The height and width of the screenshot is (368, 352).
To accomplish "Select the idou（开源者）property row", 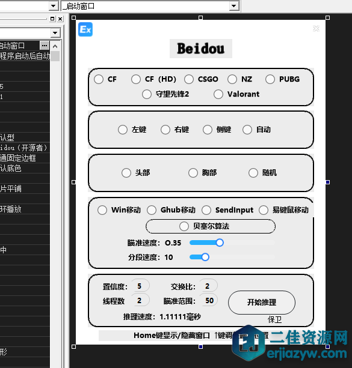I will [25, 148].
